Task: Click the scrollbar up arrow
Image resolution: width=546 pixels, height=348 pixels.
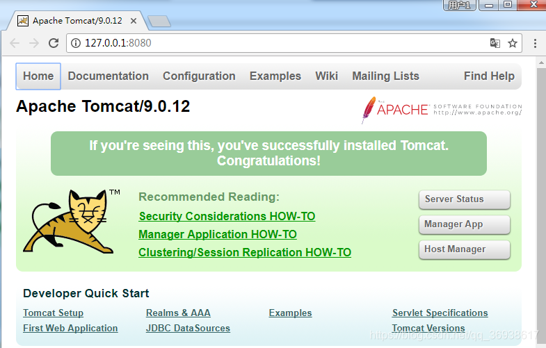Action: point(541,63)
